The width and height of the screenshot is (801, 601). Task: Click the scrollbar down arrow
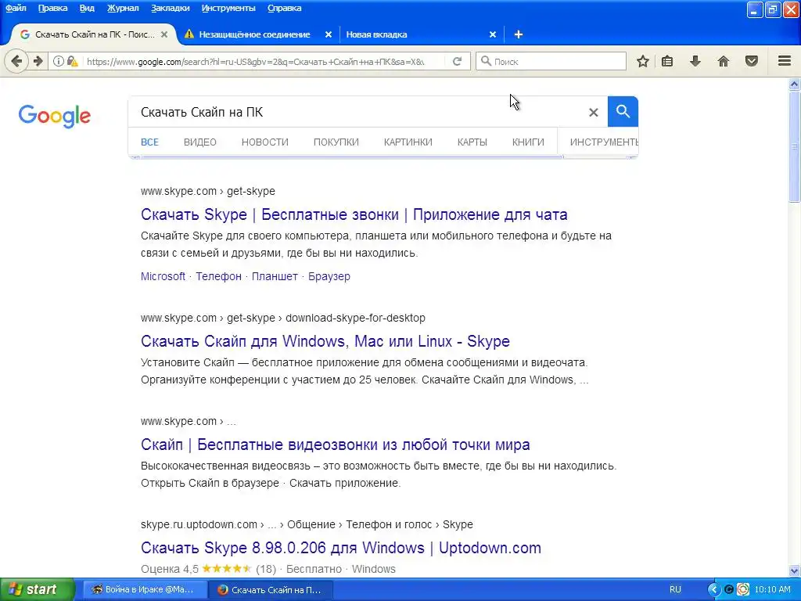pos(795,570)
